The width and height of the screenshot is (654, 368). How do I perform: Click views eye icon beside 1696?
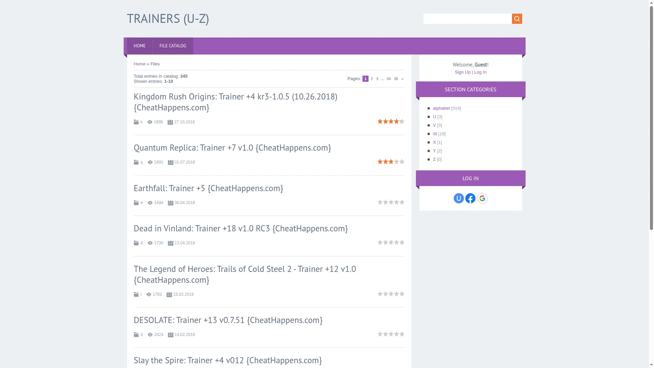150,122
